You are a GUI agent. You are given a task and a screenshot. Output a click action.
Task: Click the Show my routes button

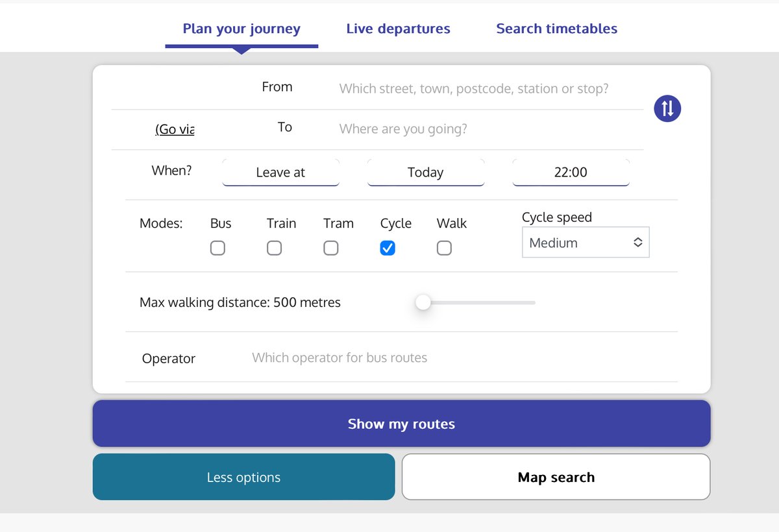(401, 424)
